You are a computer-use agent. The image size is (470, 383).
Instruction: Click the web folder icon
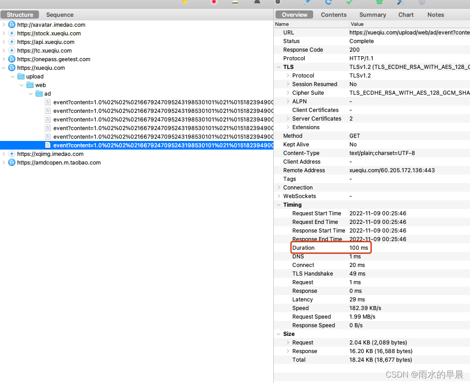coord(30,85)
